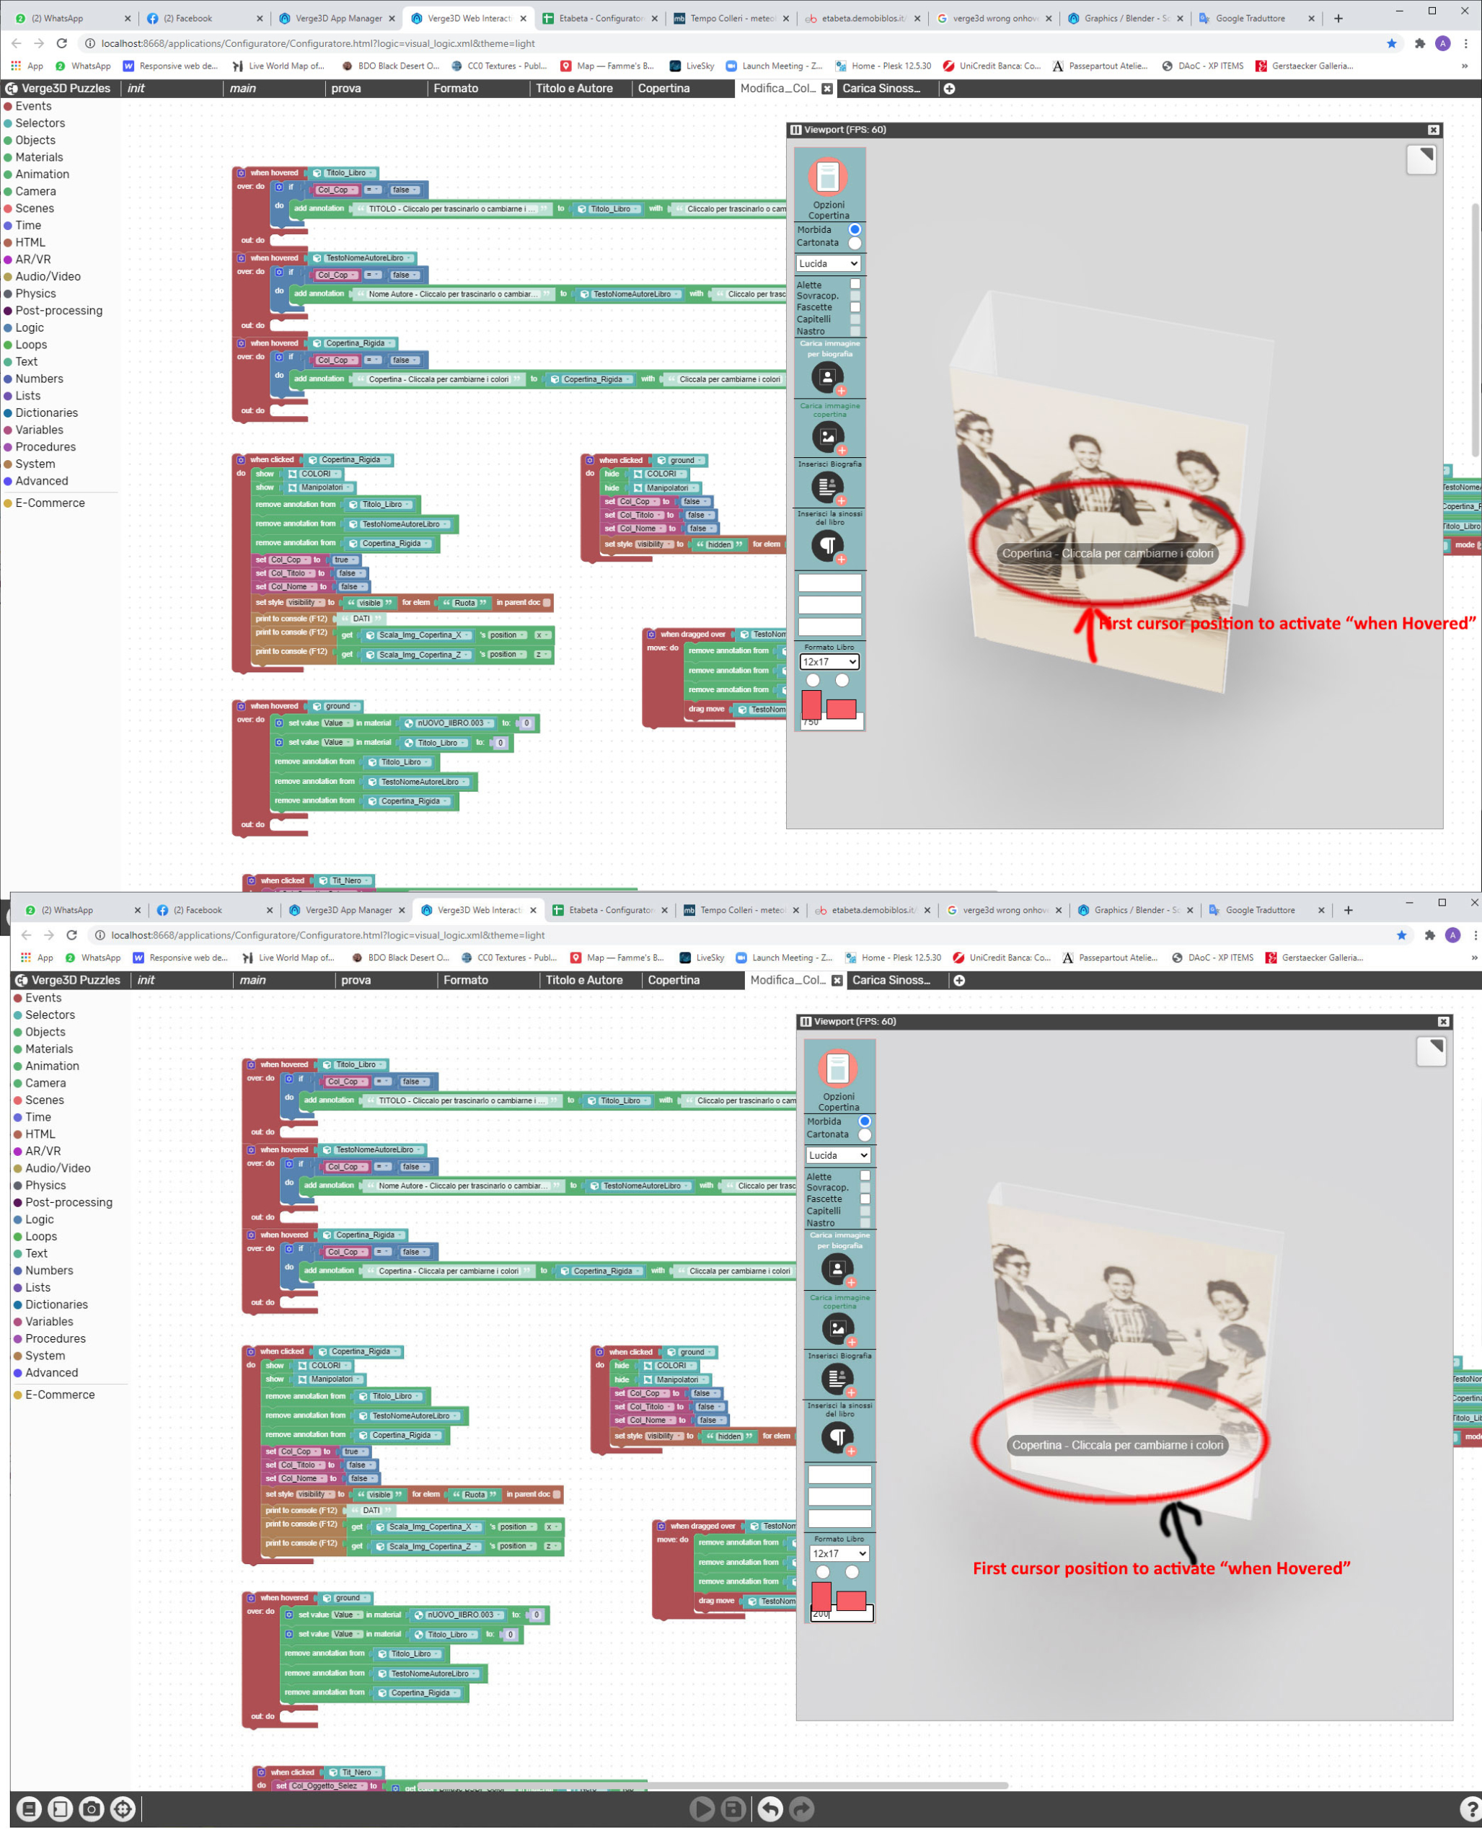Expand the Post-processing category in the lower puzzles toolbox

click(x=69, y=1202)
